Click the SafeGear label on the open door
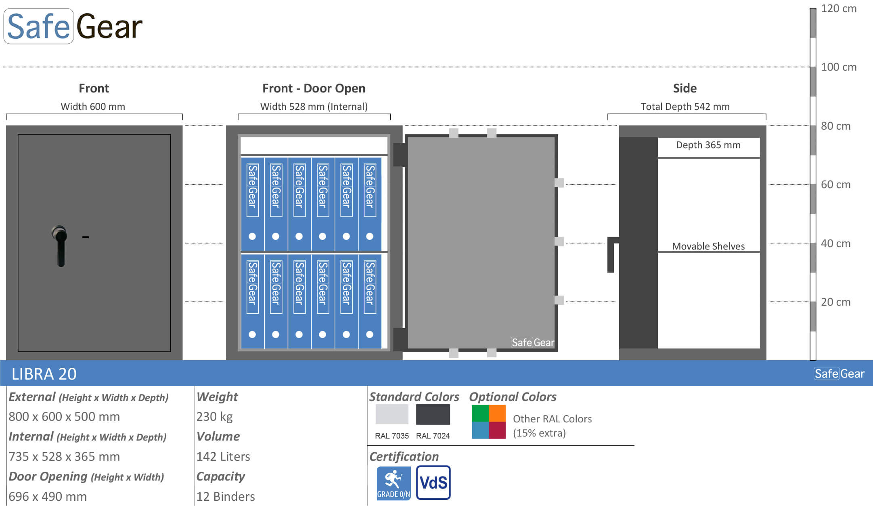 pos(532,342)
